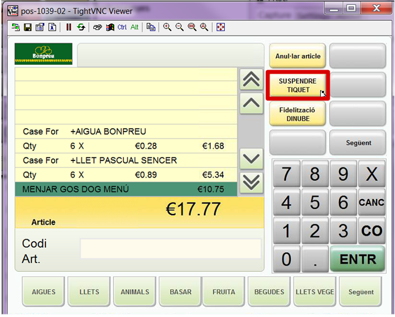The width and height of the screenshot is (395, 317).
Task: Toggle the Ctrl key in toolbar
Action: pos(122,27)
